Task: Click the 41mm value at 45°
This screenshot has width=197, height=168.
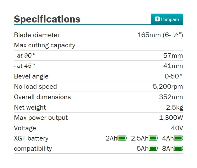Action: [x=173, y=66]
